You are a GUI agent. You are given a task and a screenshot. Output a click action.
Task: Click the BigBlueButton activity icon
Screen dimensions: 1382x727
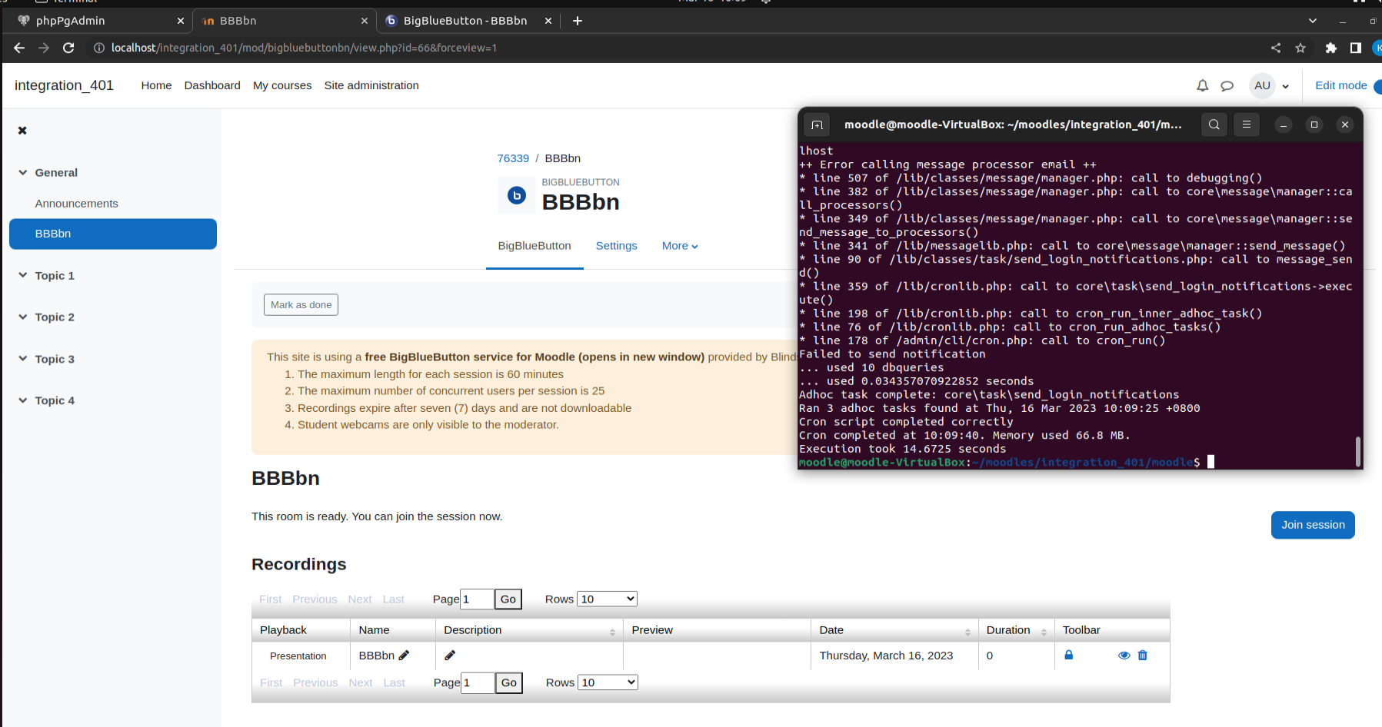click(x=517, y=195)
